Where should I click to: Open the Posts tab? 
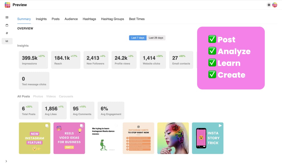(x=56, y=19)
